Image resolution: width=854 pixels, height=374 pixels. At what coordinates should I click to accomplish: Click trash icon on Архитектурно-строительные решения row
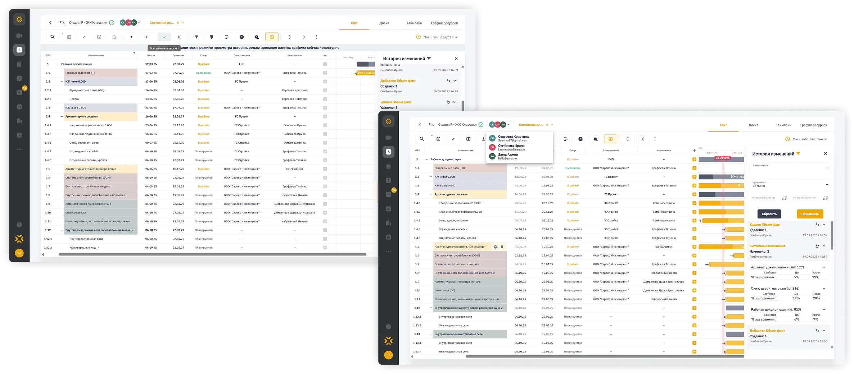(502, 247)
